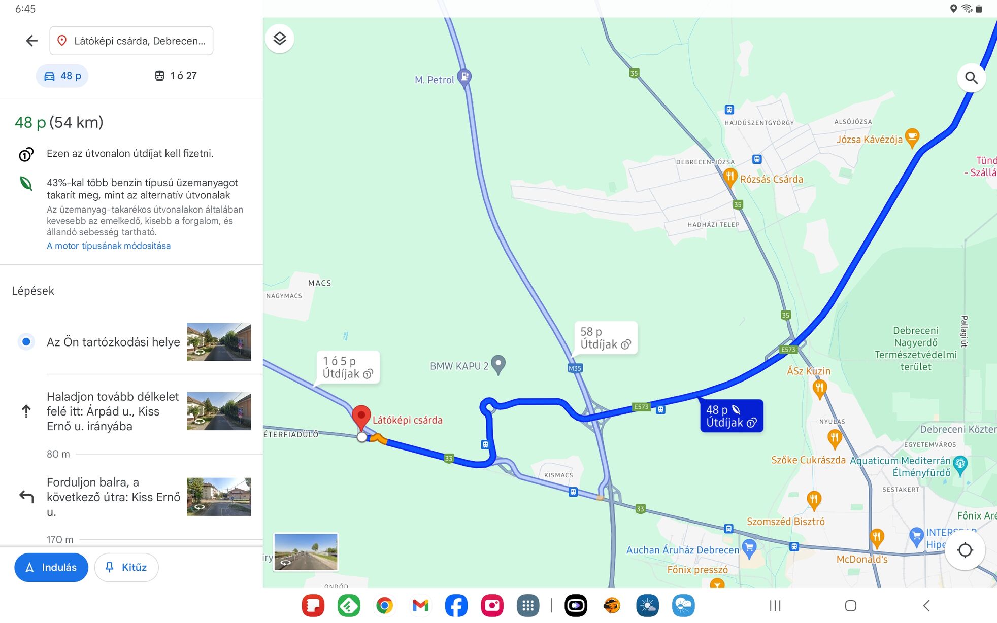Open the app drawer grid icon
Screen dimensions: 997x623
click(x=528, y=605)
